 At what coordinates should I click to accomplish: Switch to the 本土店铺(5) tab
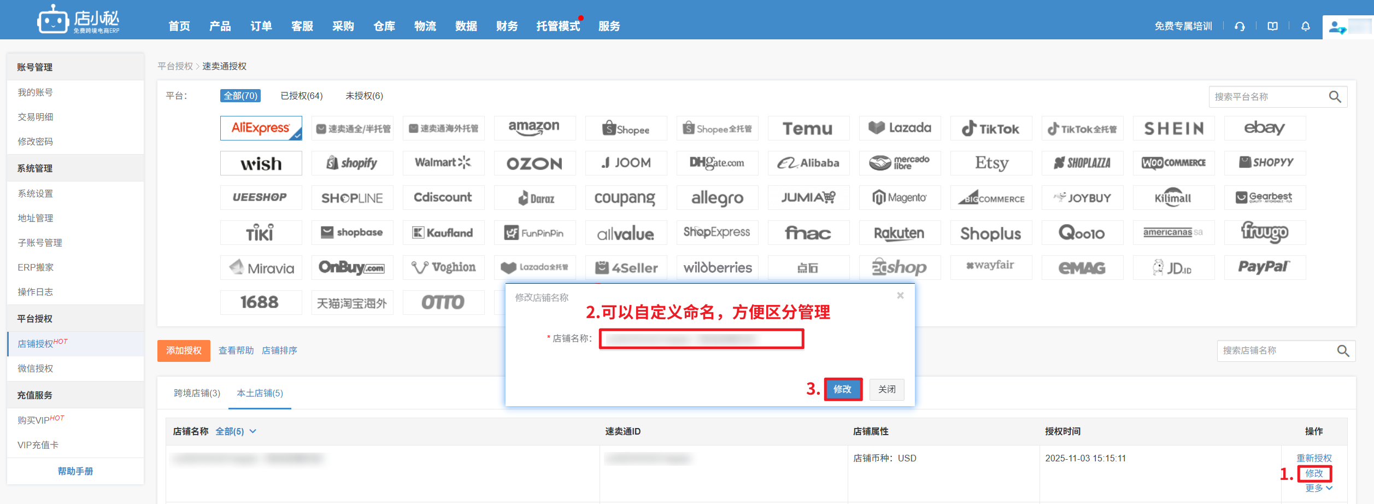(260, 393)
